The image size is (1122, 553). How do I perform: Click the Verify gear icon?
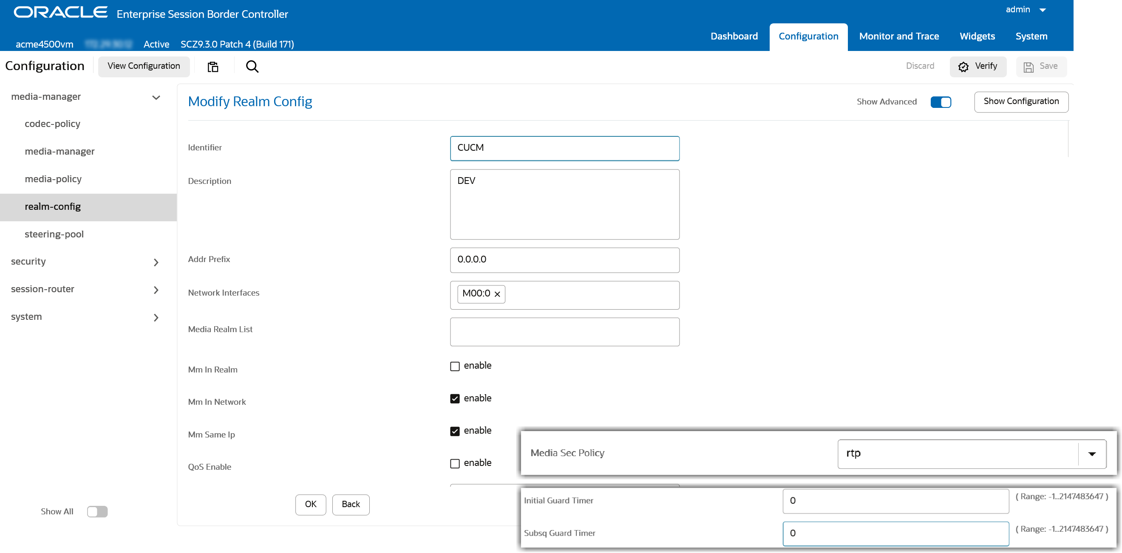(x=963, y=67)
